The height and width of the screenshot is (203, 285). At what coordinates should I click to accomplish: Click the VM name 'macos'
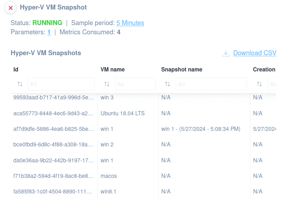(109, 176)
